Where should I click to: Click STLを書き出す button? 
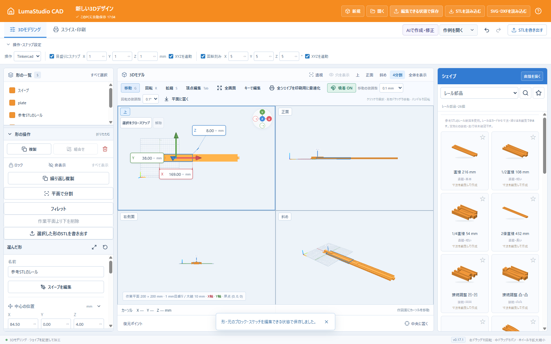[x=527, y=30]
